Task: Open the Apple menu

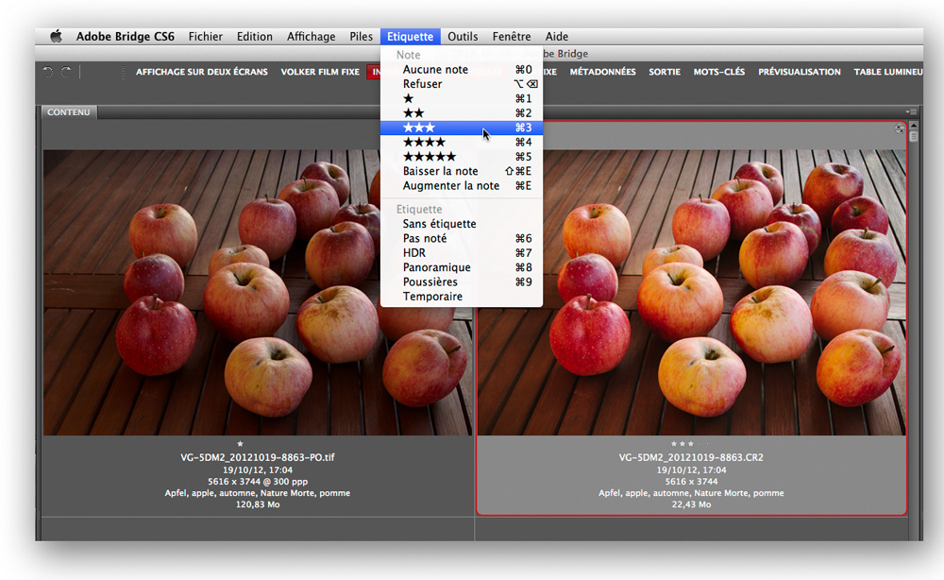Action: pyautogui.click(x=56, y=36)
